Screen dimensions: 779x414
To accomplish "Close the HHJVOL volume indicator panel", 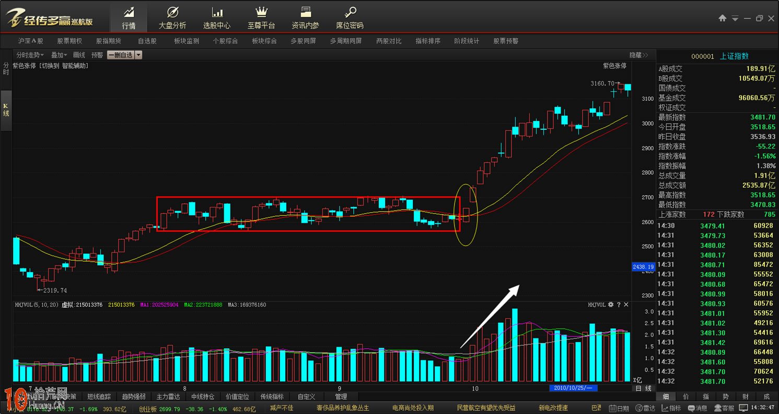I will tap(626, 305).
